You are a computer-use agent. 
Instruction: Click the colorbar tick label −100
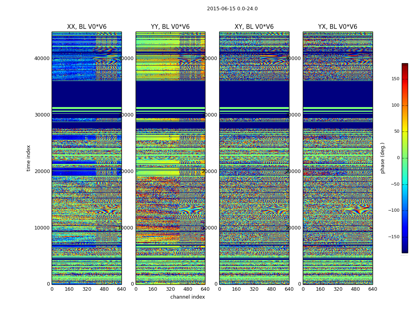point(394,210)
